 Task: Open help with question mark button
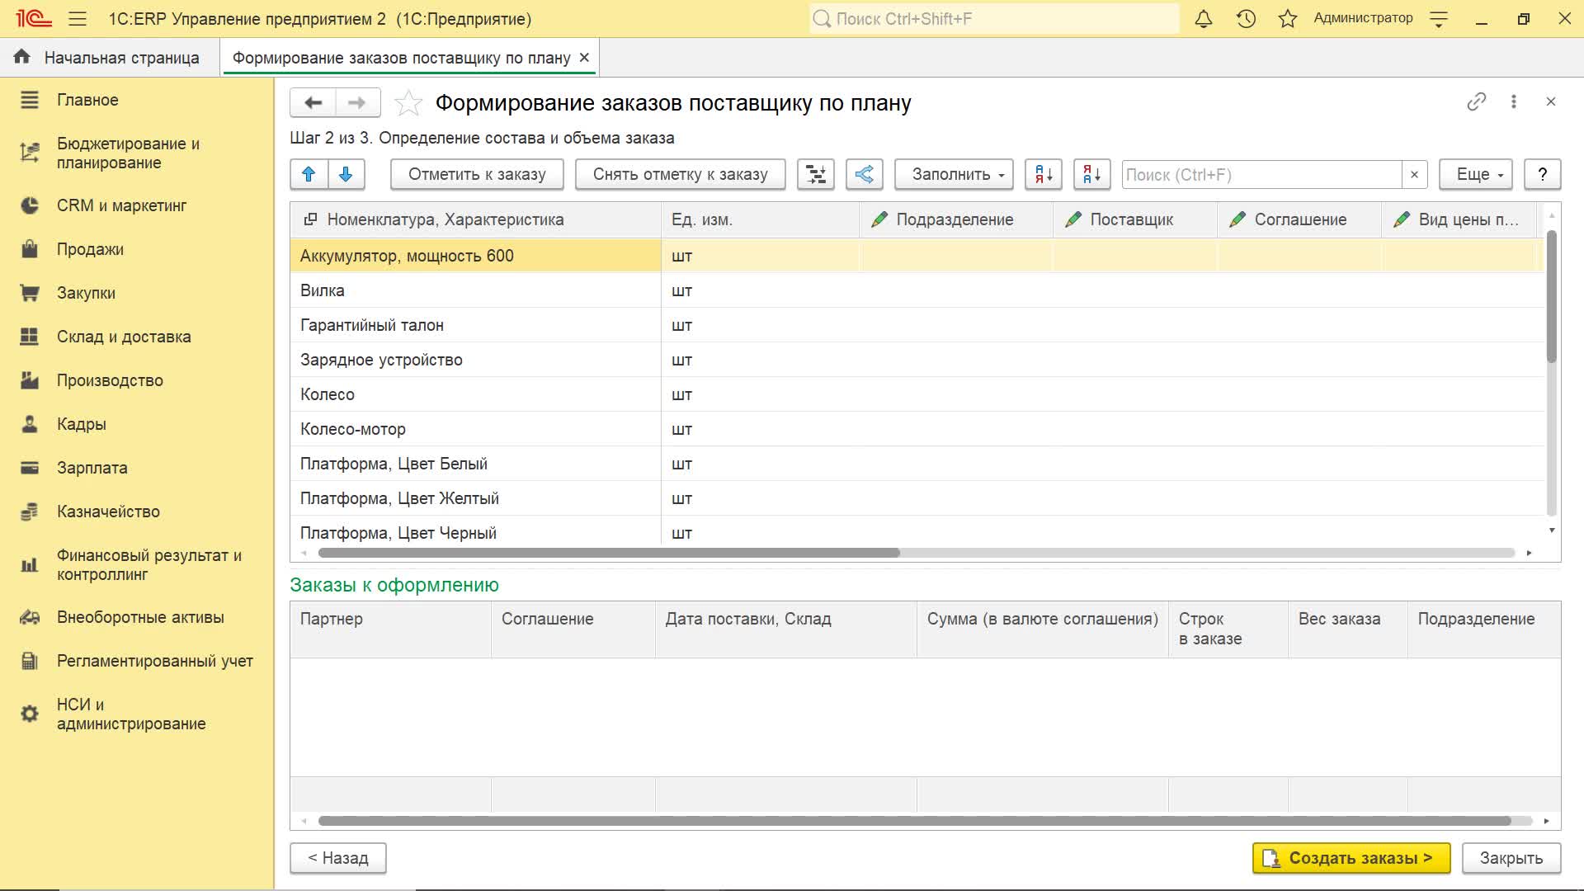[x=1542, y=174]
